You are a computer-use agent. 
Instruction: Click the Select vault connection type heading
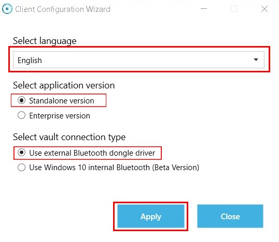pos(69,137)
